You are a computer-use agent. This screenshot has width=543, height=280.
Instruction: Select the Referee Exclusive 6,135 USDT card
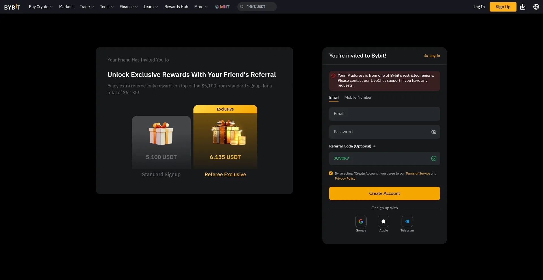coord(225,141)
